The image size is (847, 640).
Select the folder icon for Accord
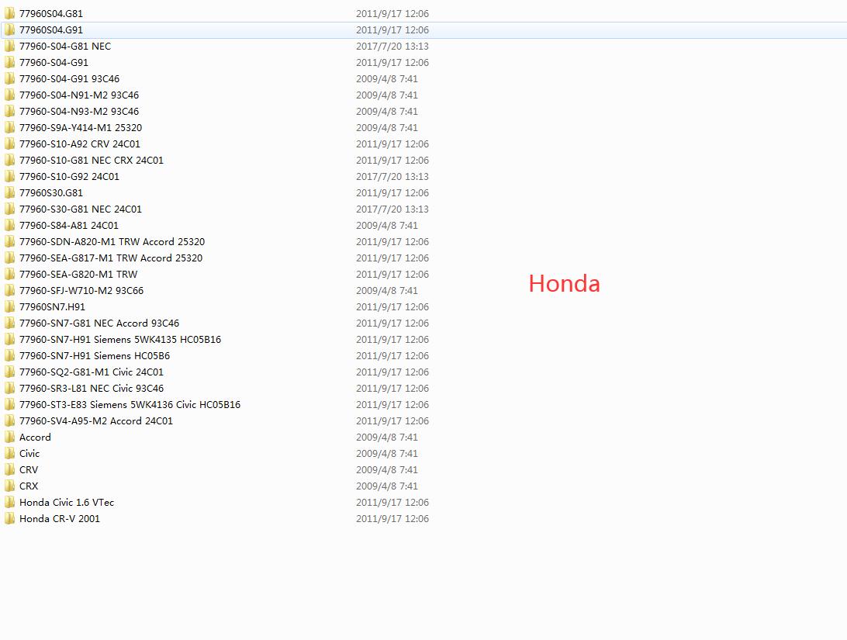(9, 438)
